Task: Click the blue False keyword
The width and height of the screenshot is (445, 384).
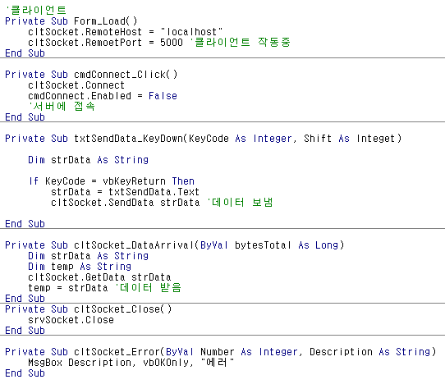Action: pos(163,96)
